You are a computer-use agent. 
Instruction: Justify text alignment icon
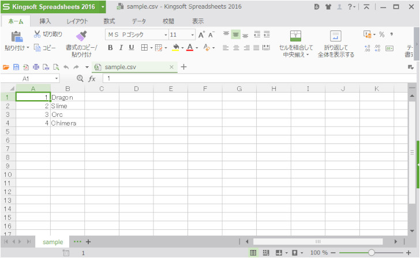click(x=256, y=48)
